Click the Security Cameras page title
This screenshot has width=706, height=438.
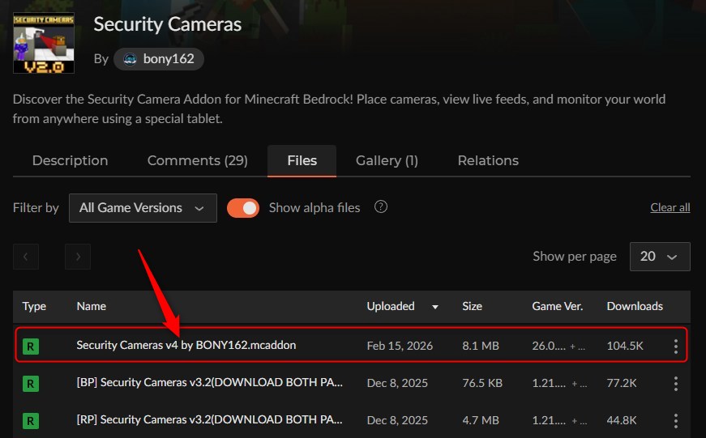click(168, 24)
